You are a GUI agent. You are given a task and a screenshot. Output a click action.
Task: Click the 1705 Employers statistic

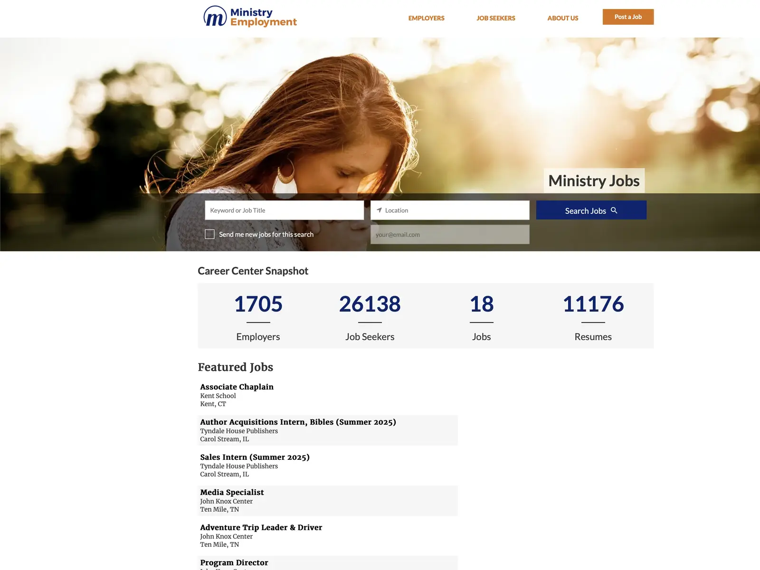click(x=258, y=317)
